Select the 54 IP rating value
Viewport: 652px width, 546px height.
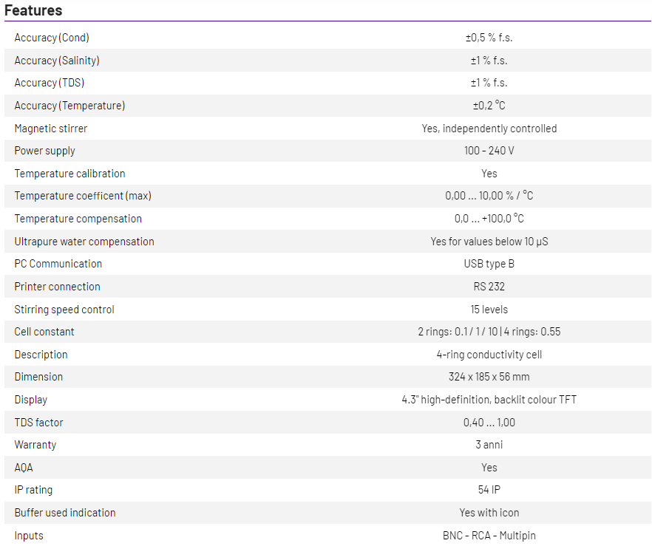click(x=489, y=490)
